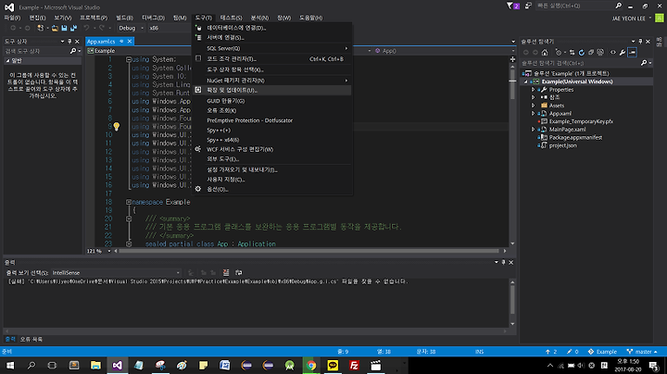Expand the 참조 references node
Viewport: 667px width, 374px height.
[x=533, y=97]
